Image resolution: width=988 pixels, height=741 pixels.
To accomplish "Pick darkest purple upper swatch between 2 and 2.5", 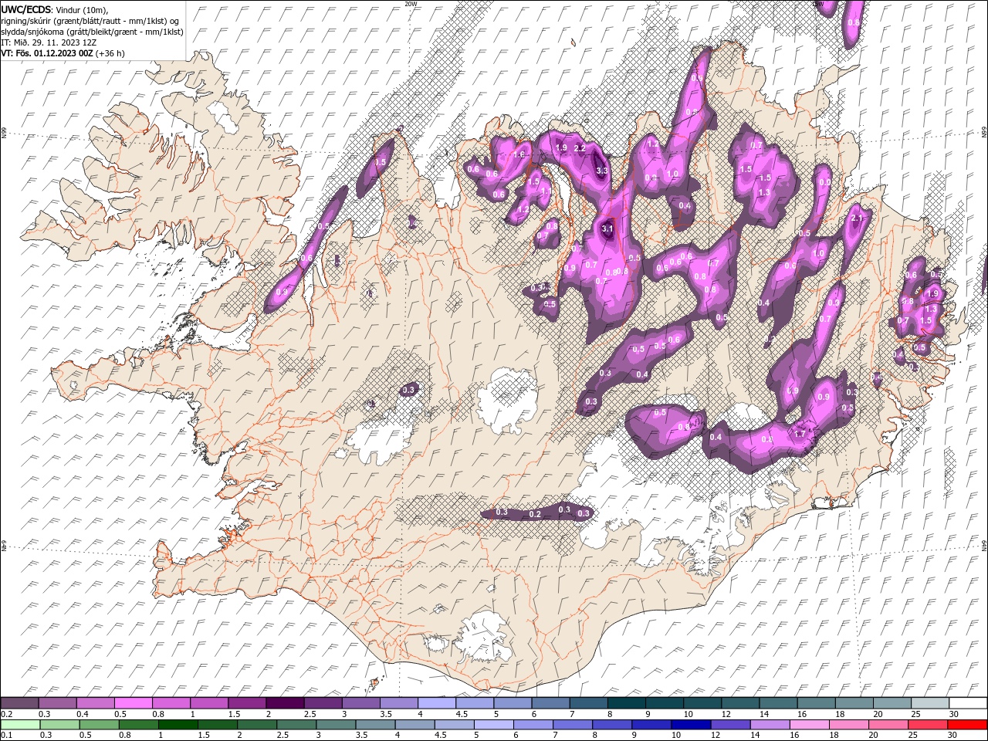I will click(284, 702).
